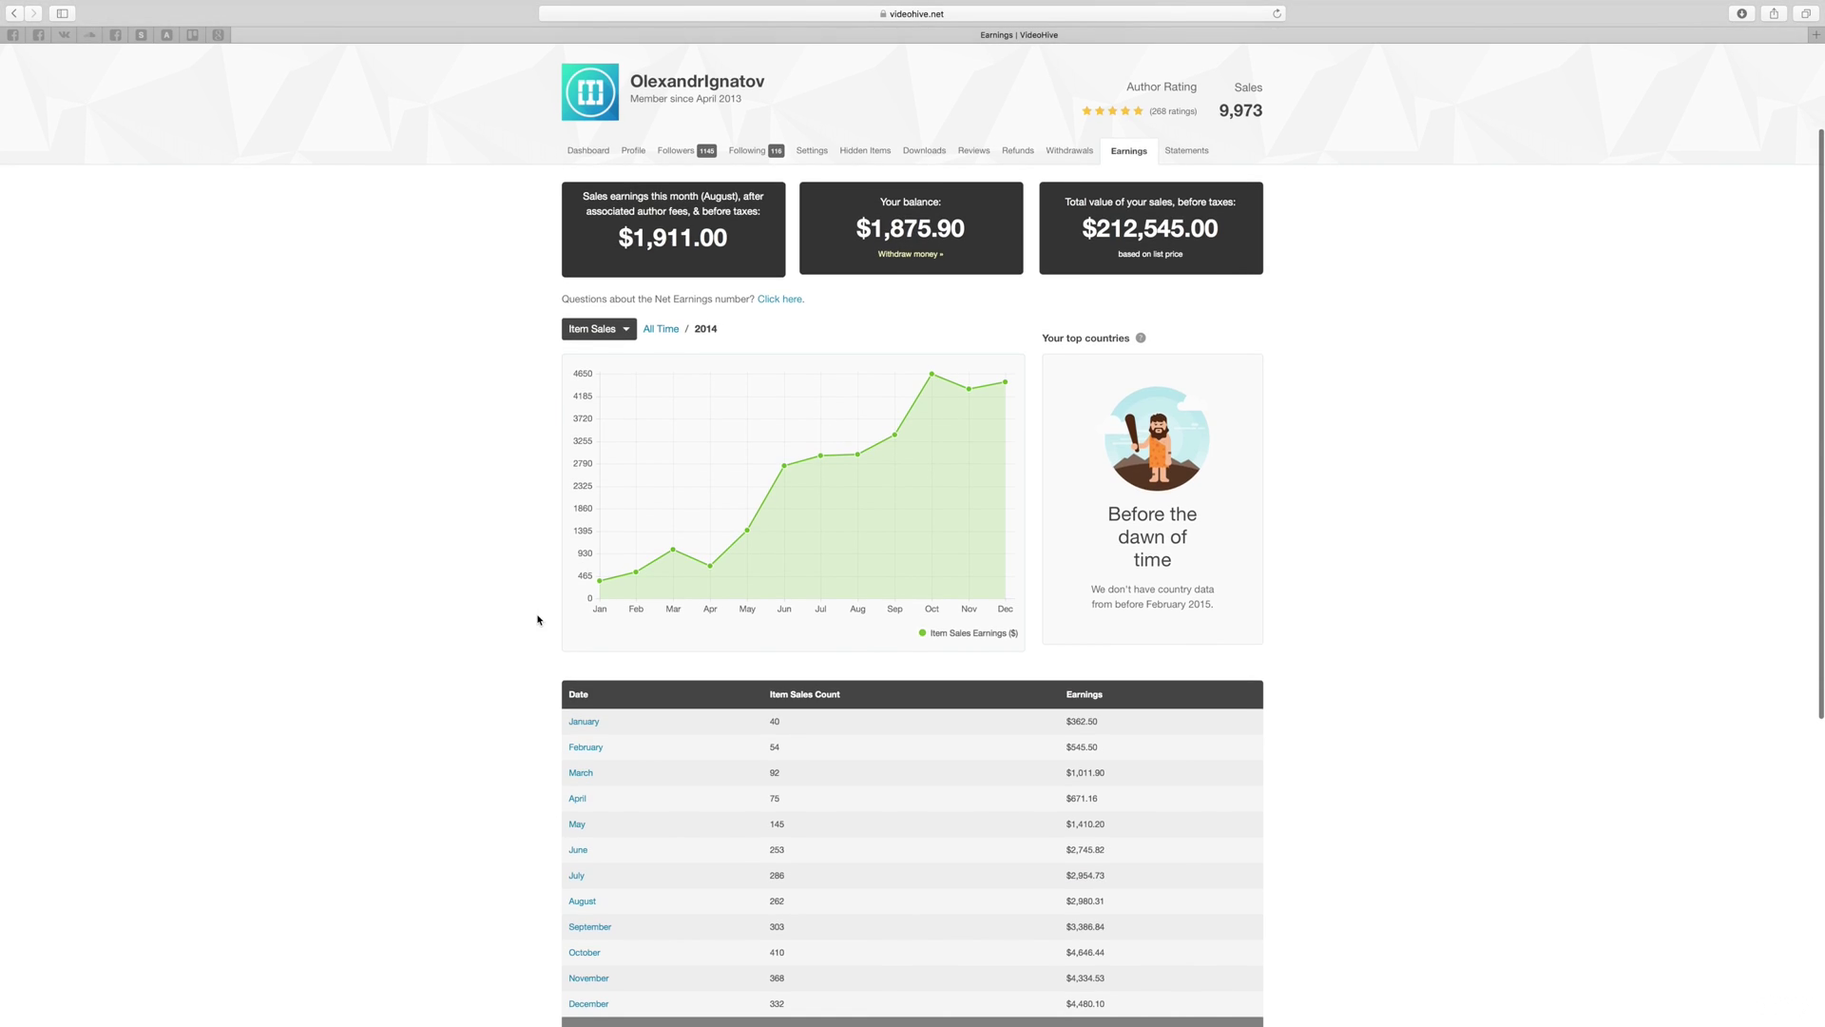Open the October earnings row link
Screen dimensions: 1825x1027
pyautogui.click(x=584, y=952)
